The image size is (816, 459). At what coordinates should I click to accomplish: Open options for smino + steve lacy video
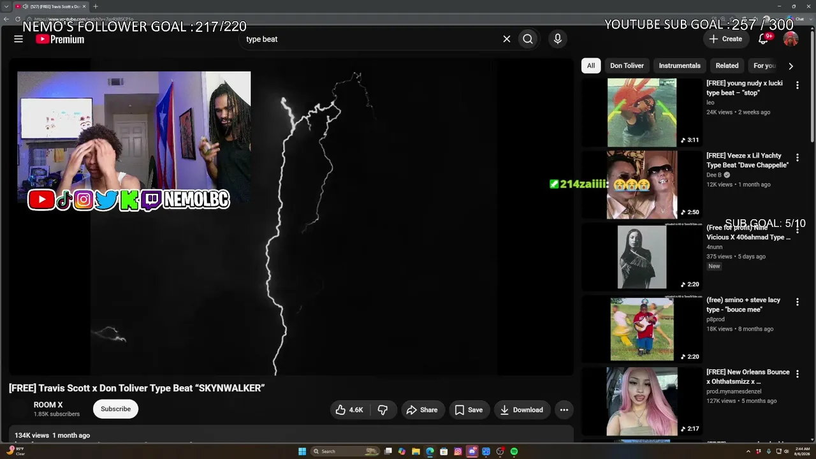click(797, 302)
